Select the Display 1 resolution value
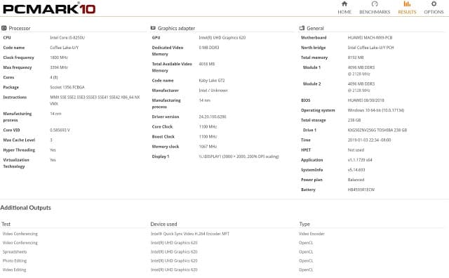 239,157
